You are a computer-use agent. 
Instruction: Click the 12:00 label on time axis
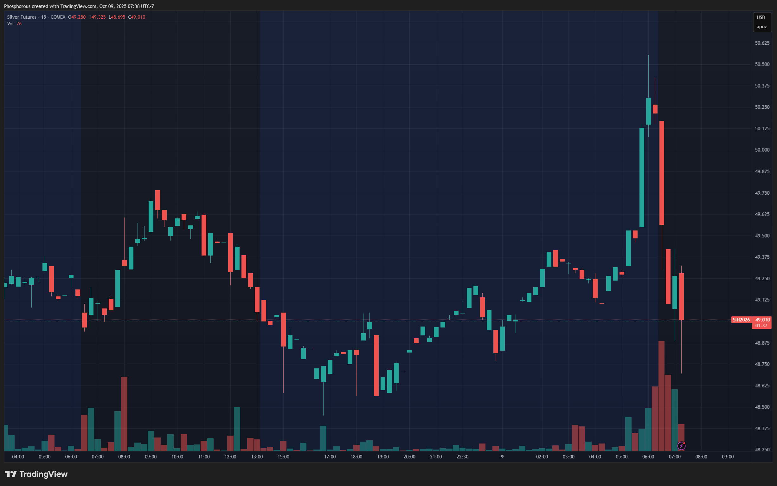(x=230, y=457)
